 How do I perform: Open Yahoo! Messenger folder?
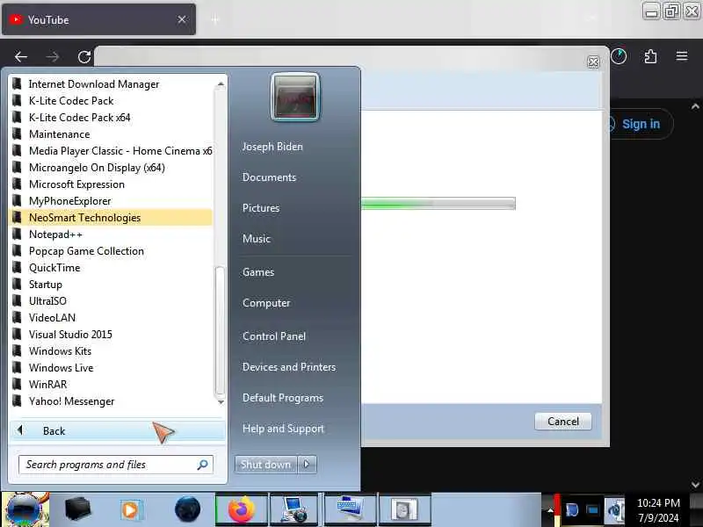[x=111, y=401]
